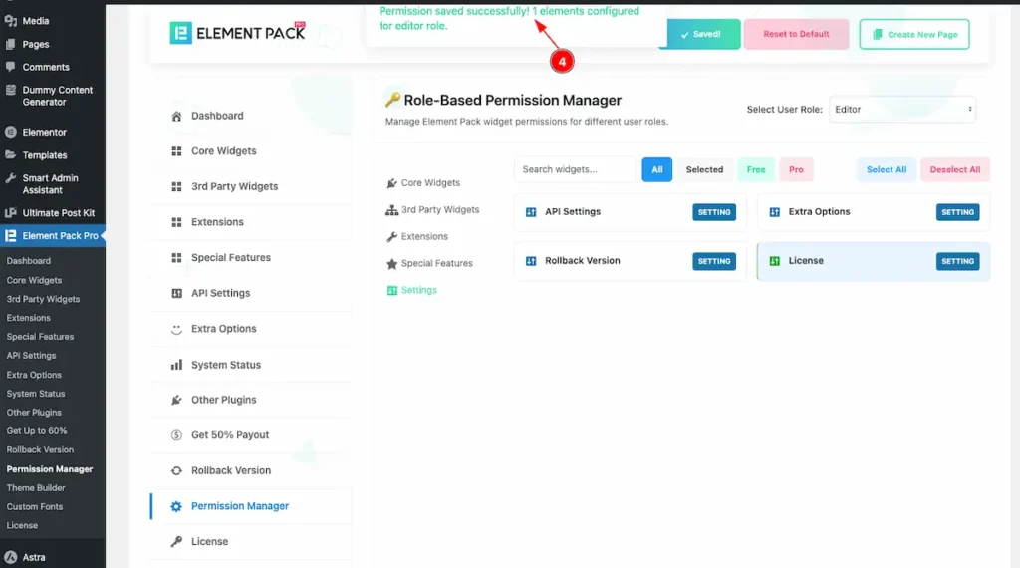Switch to the Selected filter tab

(704, 170)
